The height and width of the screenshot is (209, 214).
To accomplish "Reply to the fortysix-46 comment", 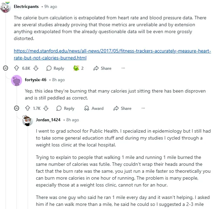I will pyautogui.click(x=66, y=108).
